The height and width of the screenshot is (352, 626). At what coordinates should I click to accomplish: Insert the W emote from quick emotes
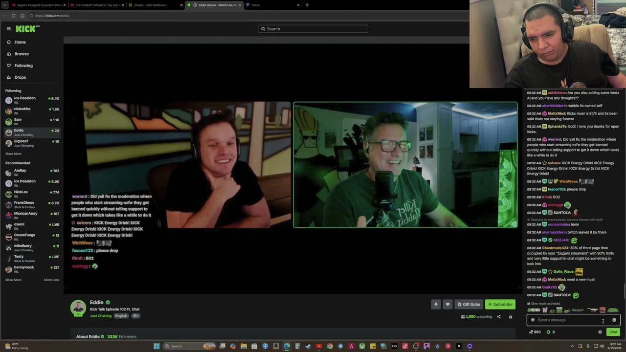pyautogui.click(x=545, y=310)
